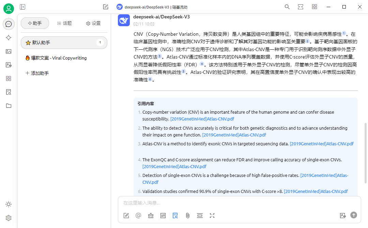The height and width of the screenshot is (228, 368).
Task: Click the chat vertical scrollbar
Action: point(365,153)
